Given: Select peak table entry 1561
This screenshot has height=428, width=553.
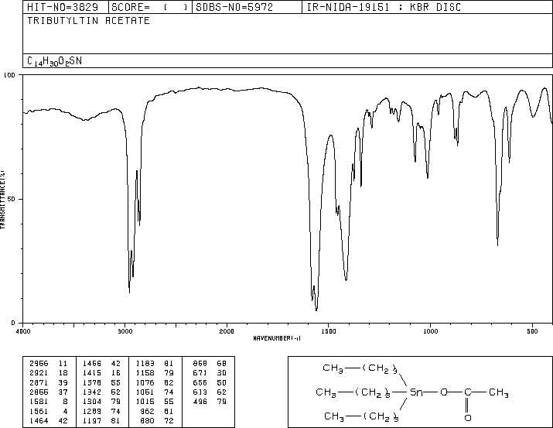Looking at the screenshot, I should coord(39,411).
